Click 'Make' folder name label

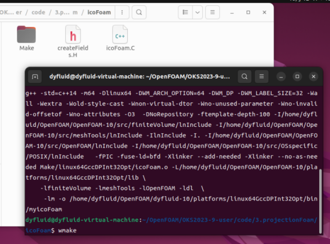point(27,48)
